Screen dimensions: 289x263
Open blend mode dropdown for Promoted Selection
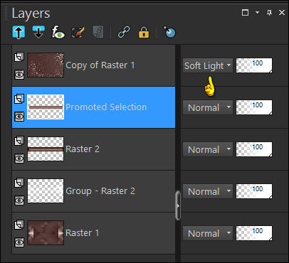click(208, 107)
